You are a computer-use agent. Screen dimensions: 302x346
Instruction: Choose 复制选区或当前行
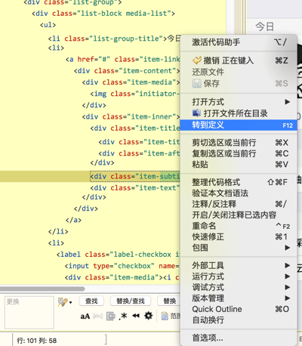point(239,153)
